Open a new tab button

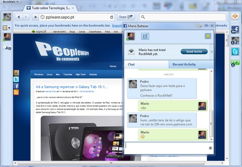point(81,8)
